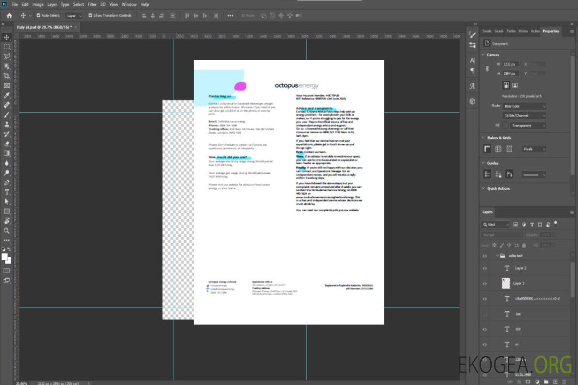
Task: Switch to the History panel tab
Action: [x=523, y=31]
